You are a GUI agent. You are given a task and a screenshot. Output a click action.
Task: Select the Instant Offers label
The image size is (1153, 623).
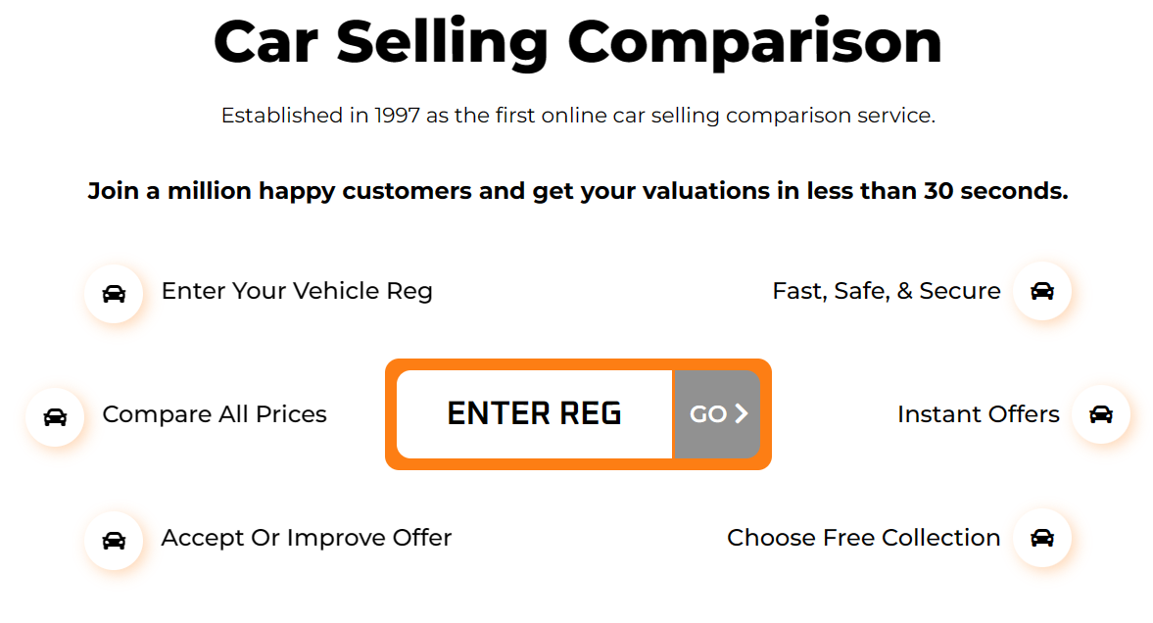[979, 414]
